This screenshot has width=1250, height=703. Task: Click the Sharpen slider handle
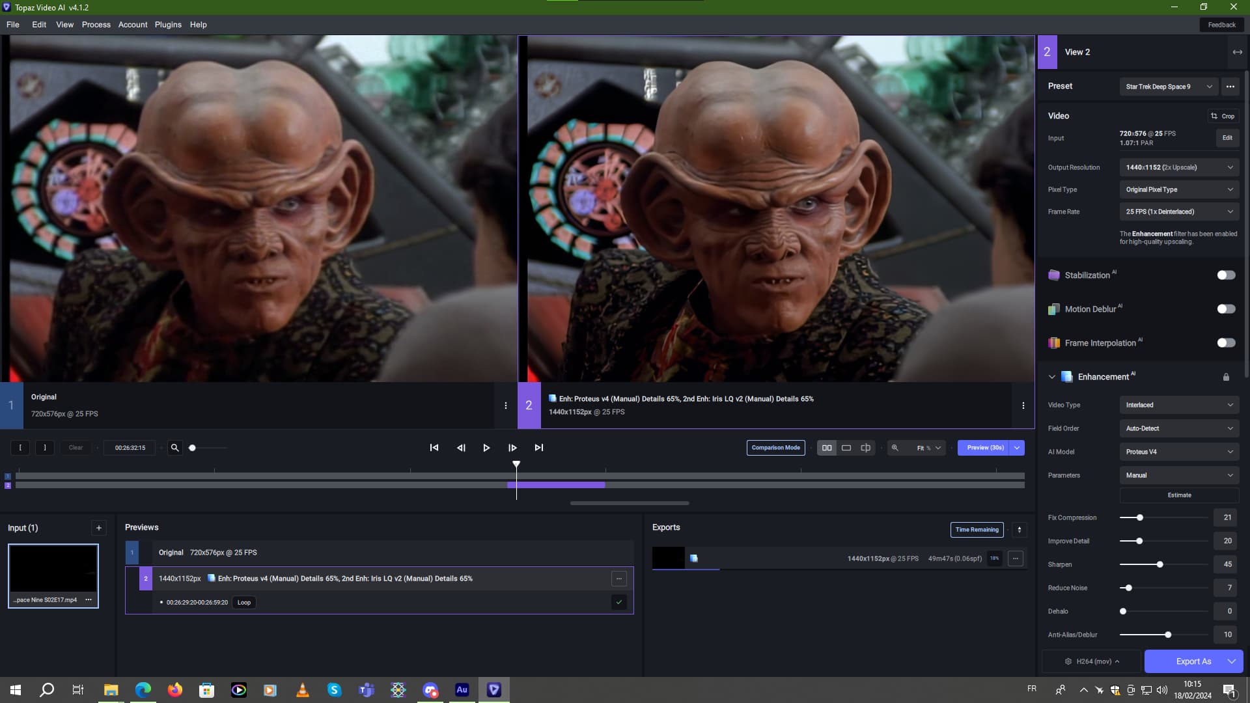point(1160,564)
